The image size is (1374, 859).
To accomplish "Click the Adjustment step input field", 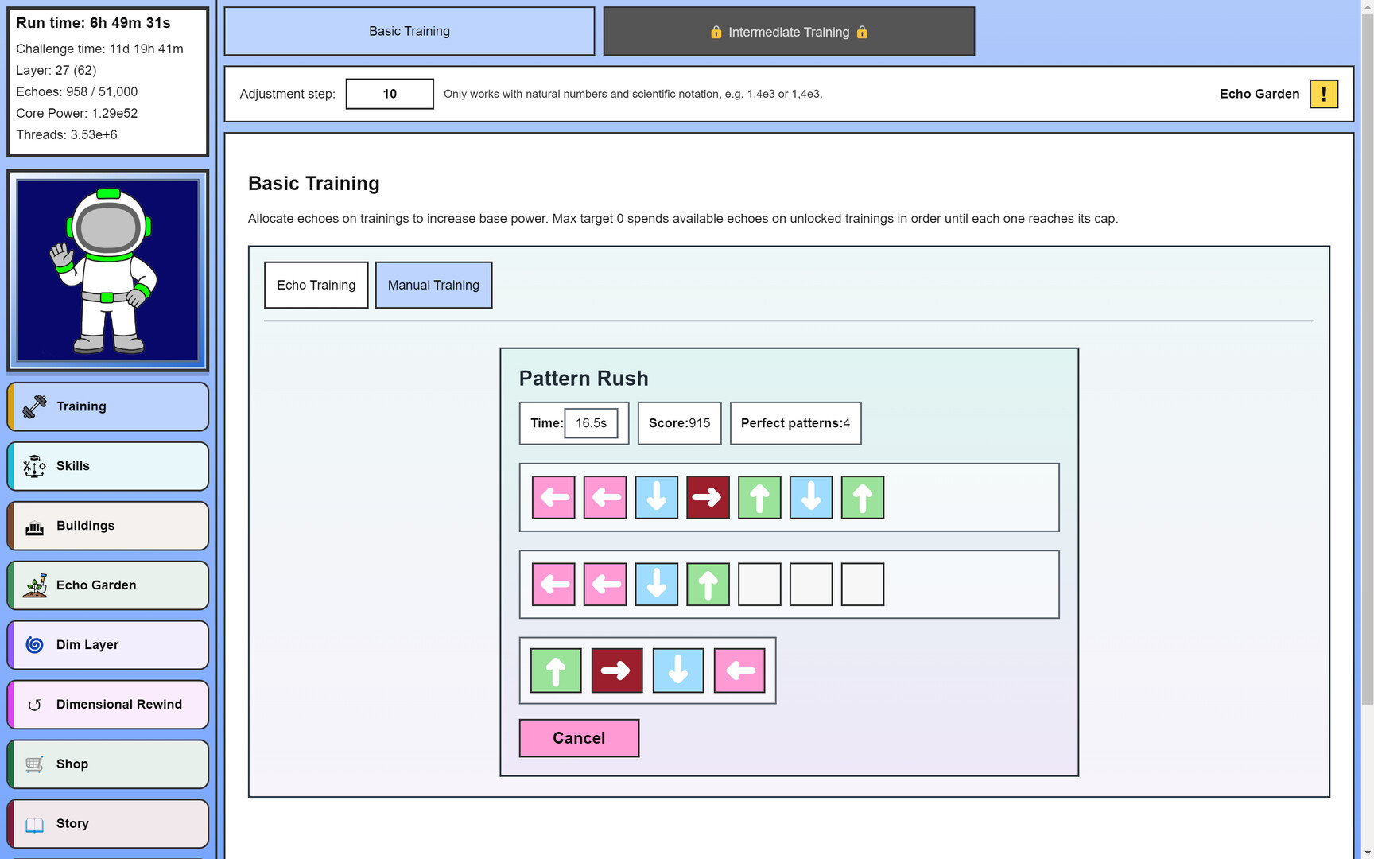I will click(390, 94).
